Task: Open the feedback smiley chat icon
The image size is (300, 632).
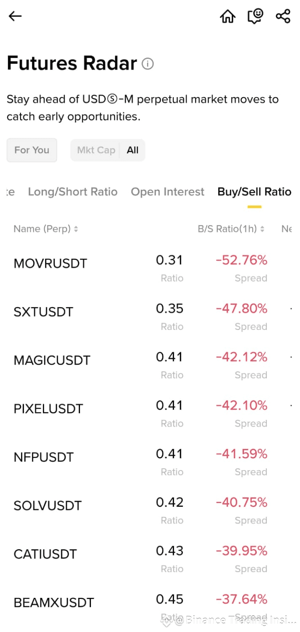Action: (x=255, y=16)
